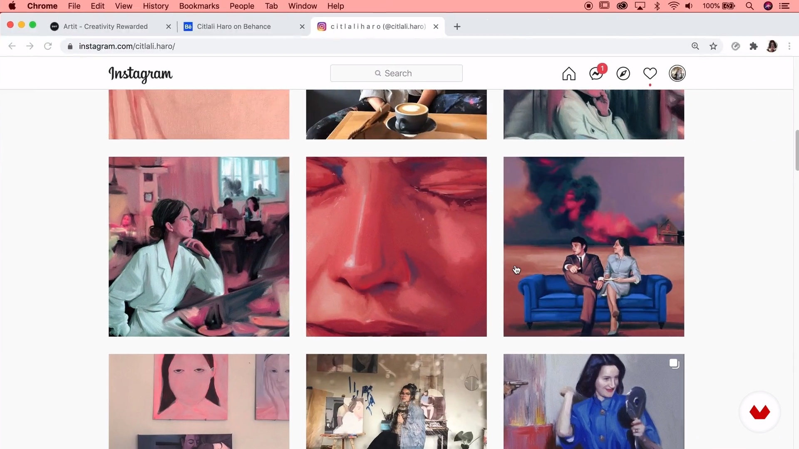Open the Chrome profile avatar
Viewport: 799px width, 449px height.
[772, 46]
